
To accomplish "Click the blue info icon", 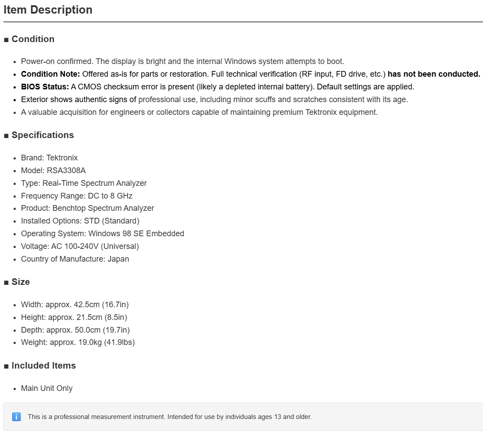I will pyautogui.click(x=17, y=416).
